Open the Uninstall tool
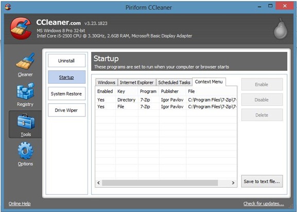This screenshot has width=297, height=212. (67, 61)
